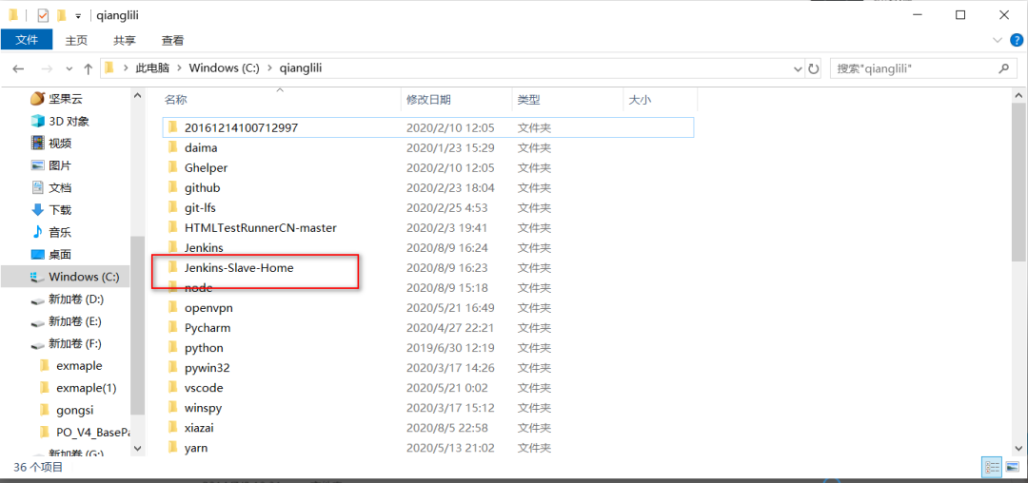Select the HTMLTestRunnerCN-master folder icon
1028x483 pixels.
point(173,227)
